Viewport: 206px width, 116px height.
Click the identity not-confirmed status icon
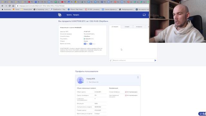coord(126,95)
